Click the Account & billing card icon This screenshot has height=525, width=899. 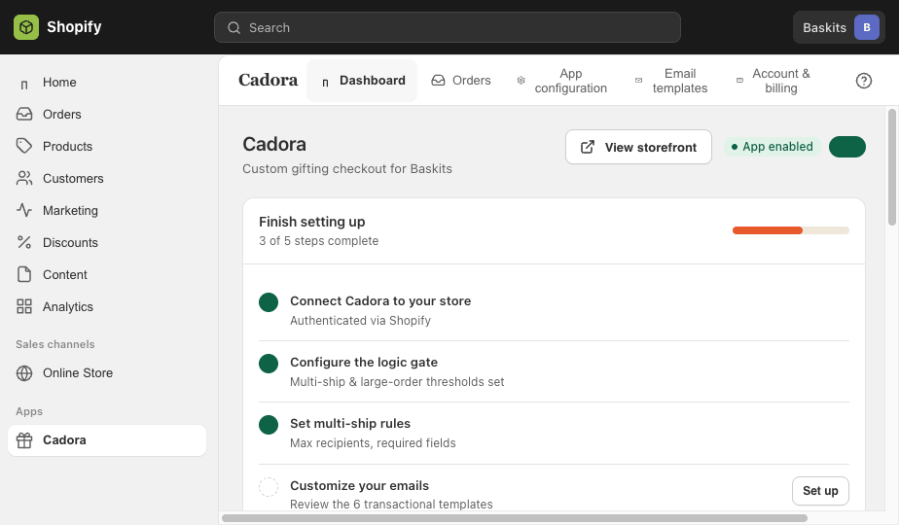(739, 81)
